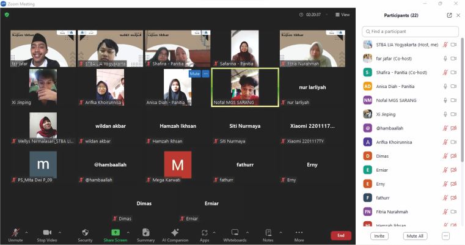Start Share Screen

[115, 235]
